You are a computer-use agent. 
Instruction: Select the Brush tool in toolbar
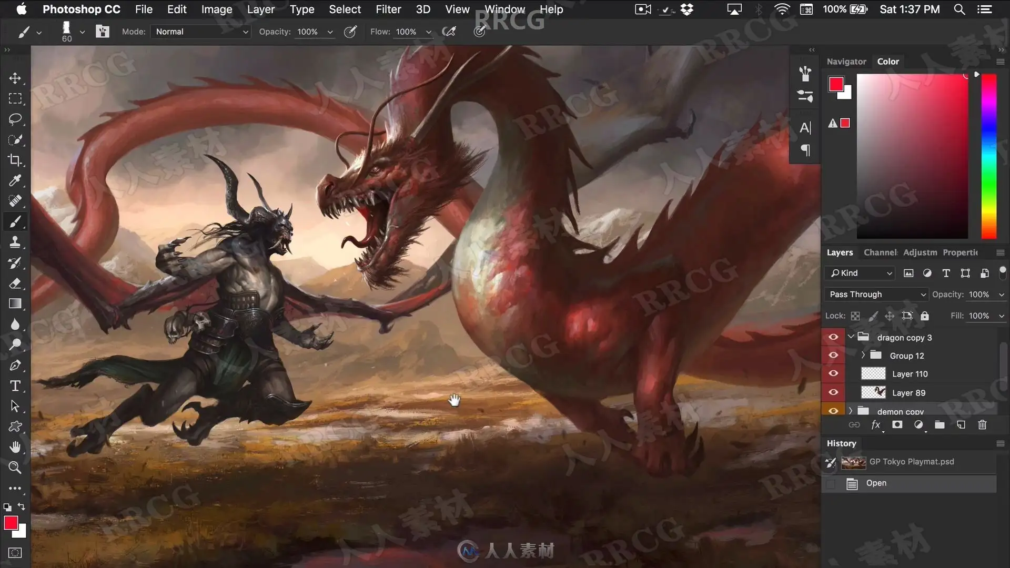point(15,222)
